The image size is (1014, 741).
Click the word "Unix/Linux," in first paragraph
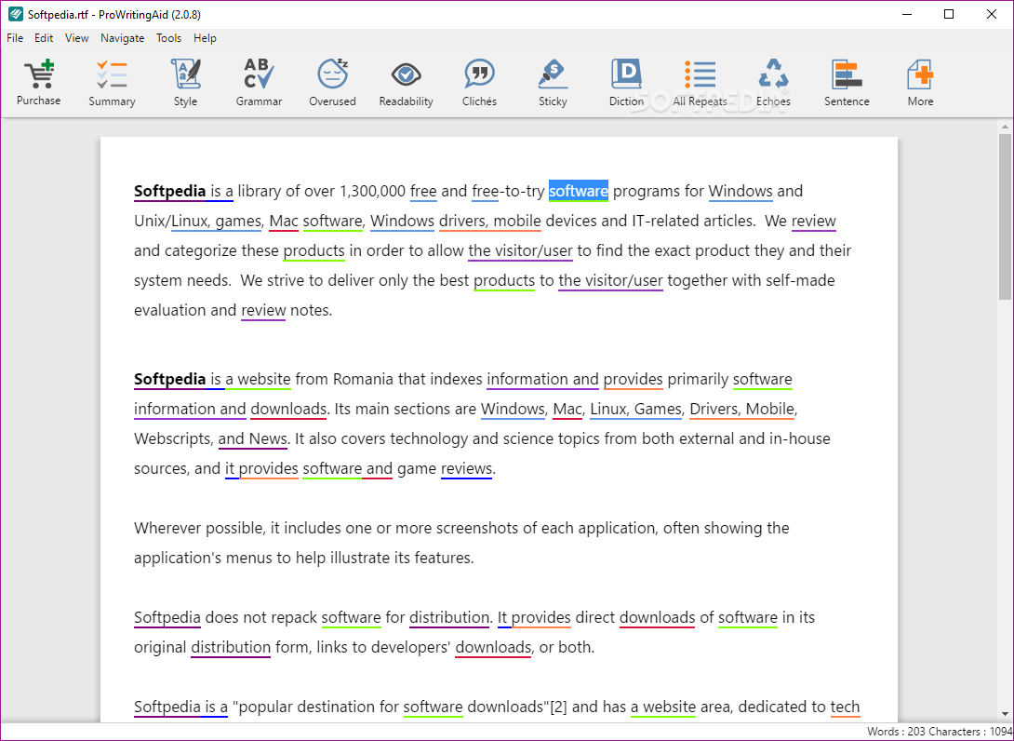[x=173, y=221]
